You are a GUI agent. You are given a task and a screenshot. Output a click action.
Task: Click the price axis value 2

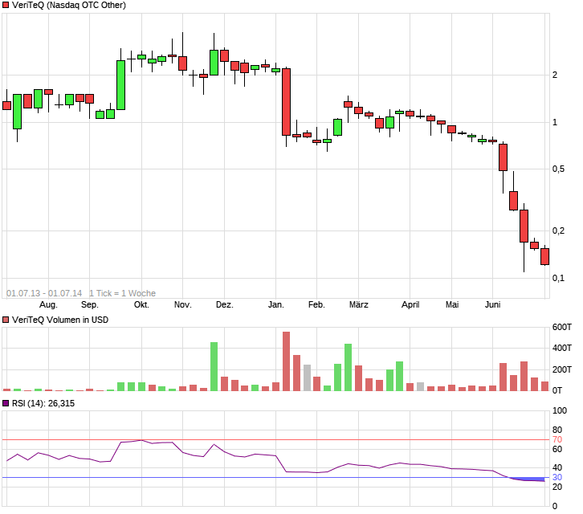pyautogui.click(x=555, y=75)
